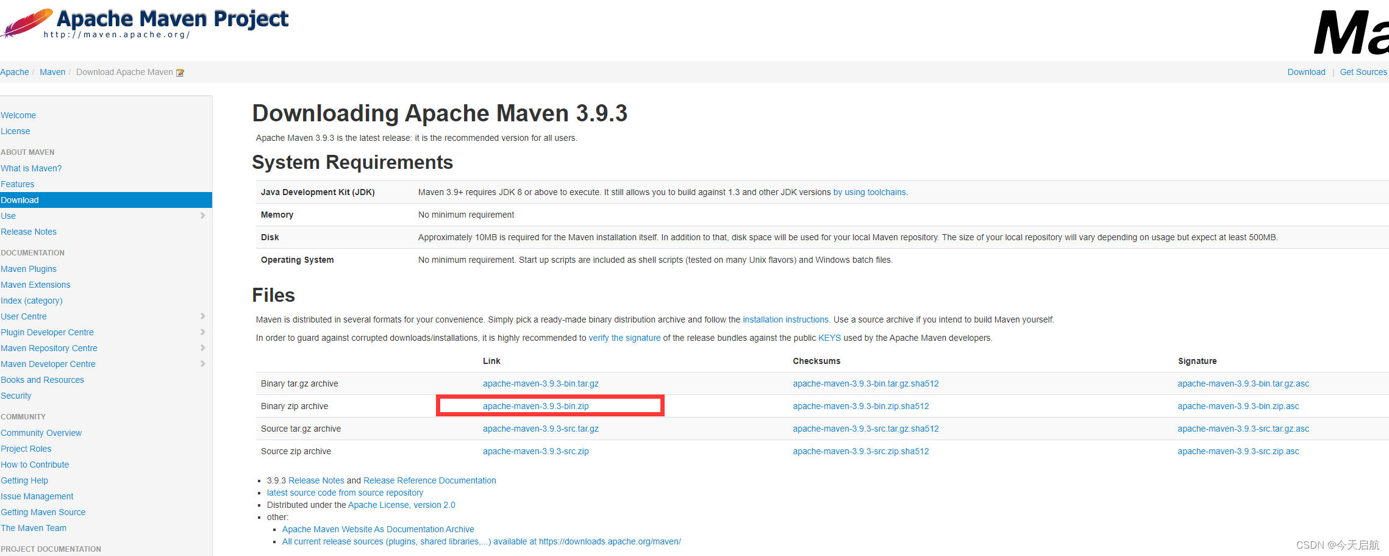Open Release Notes in sidebar
The image size is (1389, 556).
tap(29, 232)
